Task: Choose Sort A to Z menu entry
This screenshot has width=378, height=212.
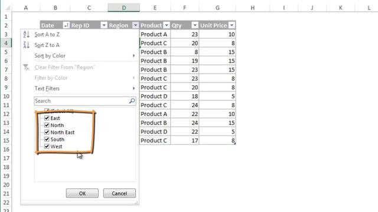Action: pos(80,34)
